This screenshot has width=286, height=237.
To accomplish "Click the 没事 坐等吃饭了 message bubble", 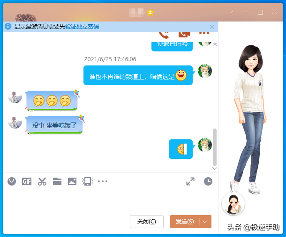I will 54,125.
